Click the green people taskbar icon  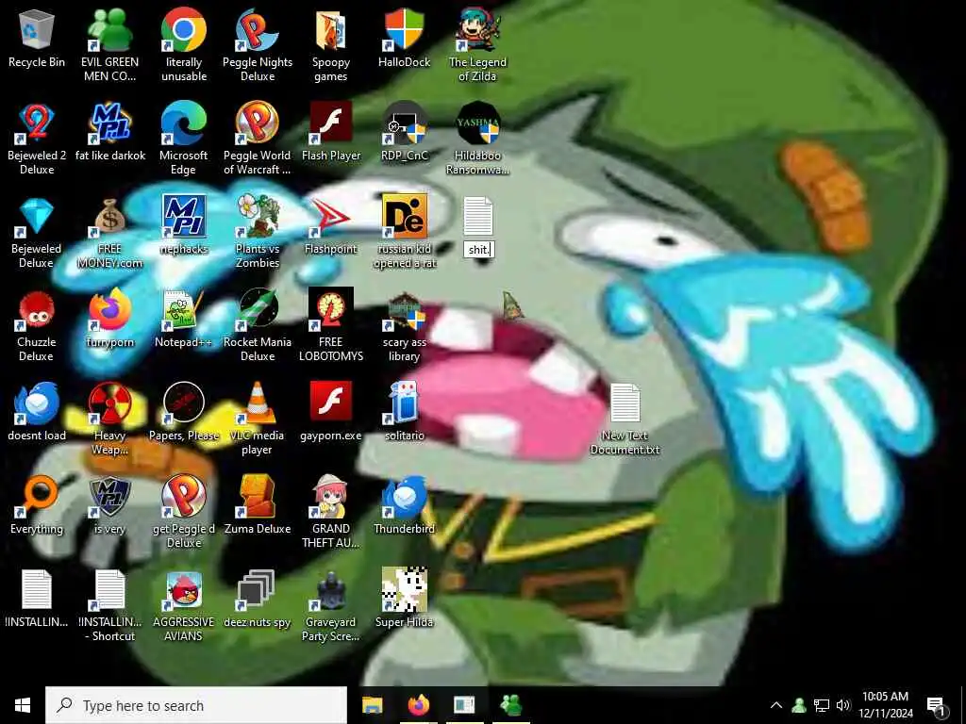(510, 705)
